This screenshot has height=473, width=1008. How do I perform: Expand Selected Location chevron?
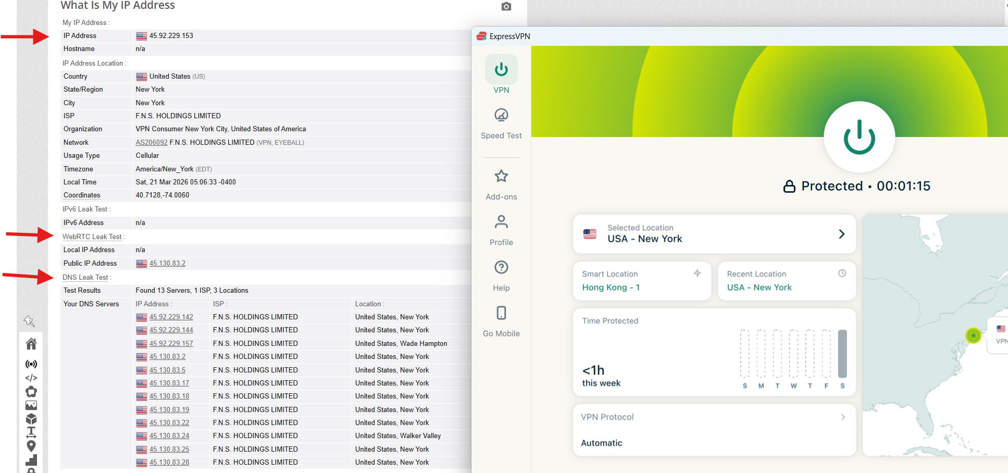pos(841,234)
